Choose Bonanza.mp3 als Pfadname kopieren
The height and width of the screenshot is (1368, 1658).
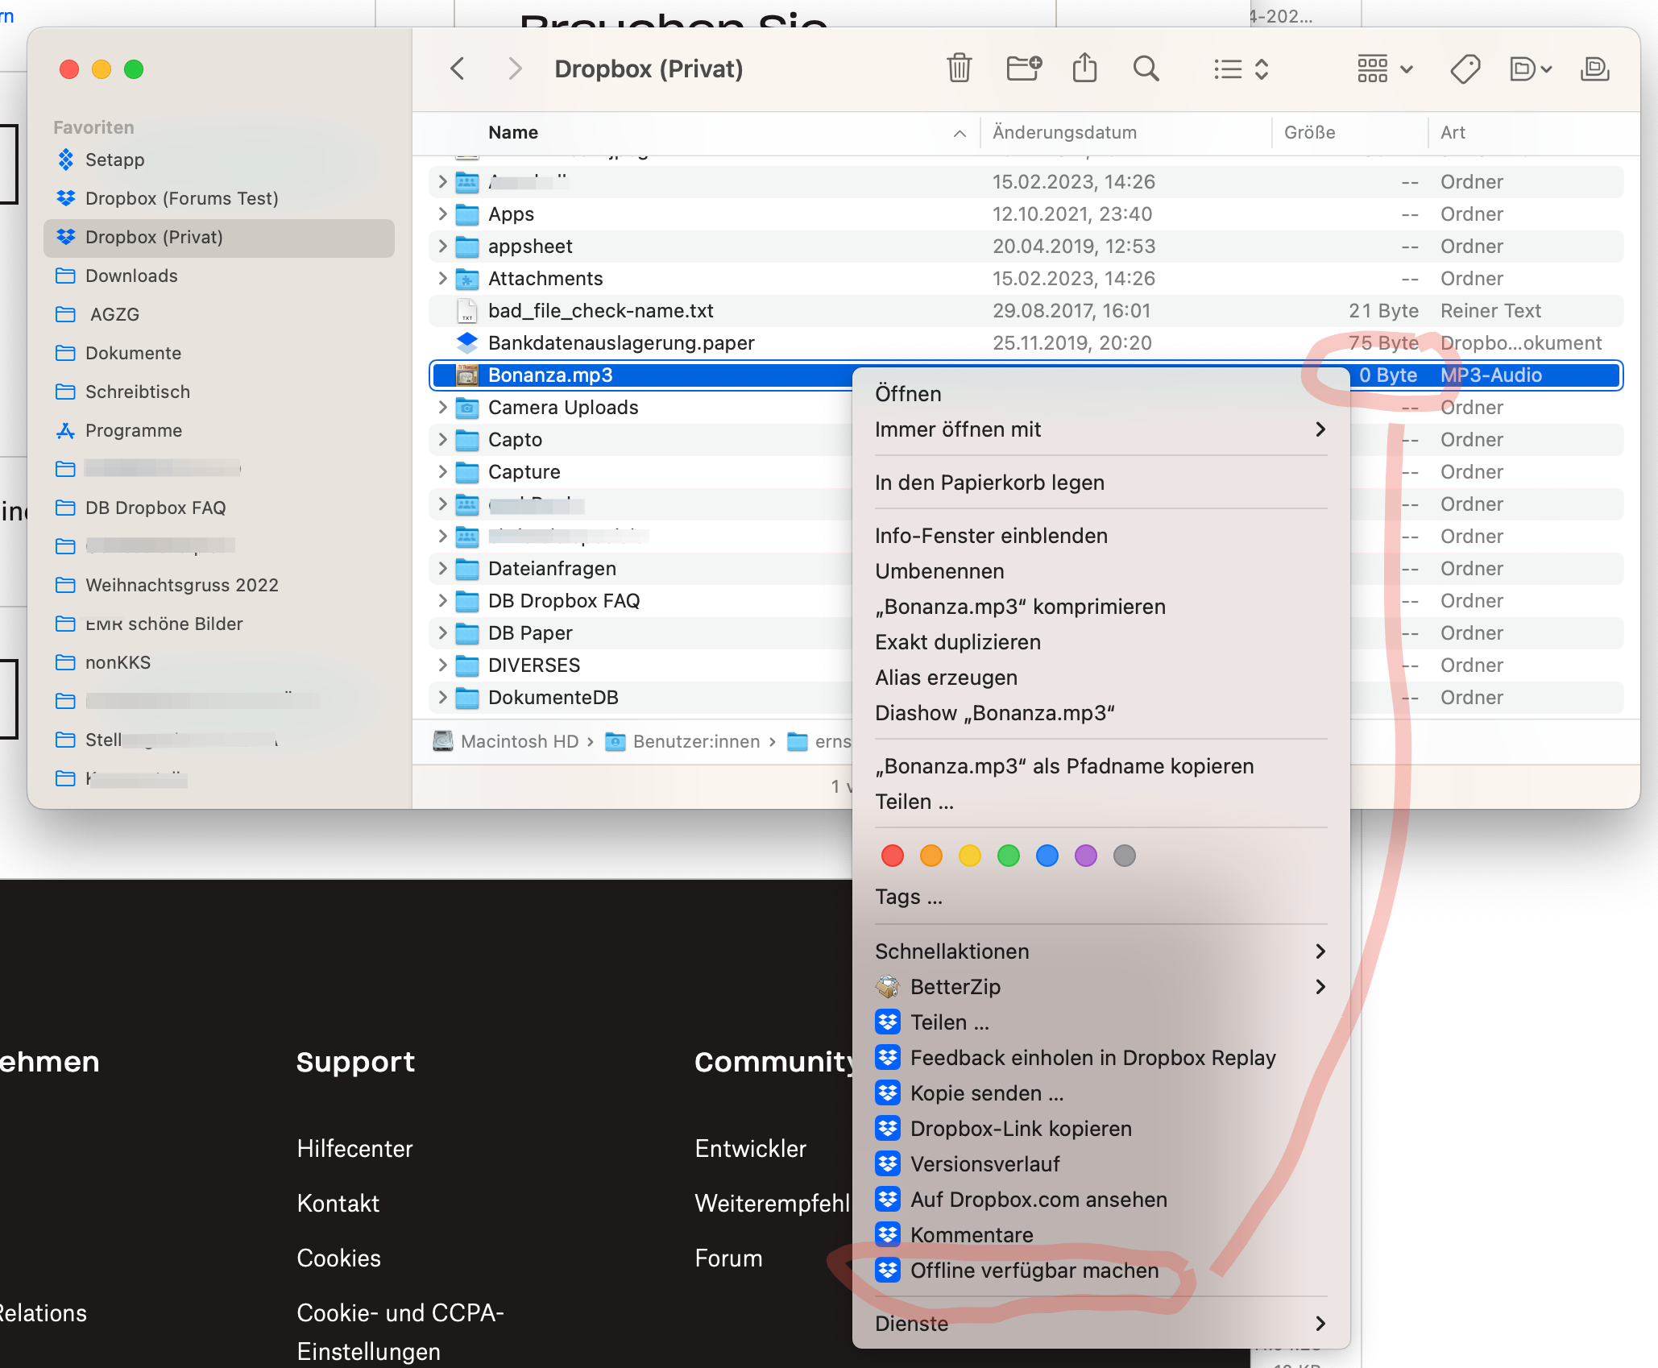coord(1100,766)
